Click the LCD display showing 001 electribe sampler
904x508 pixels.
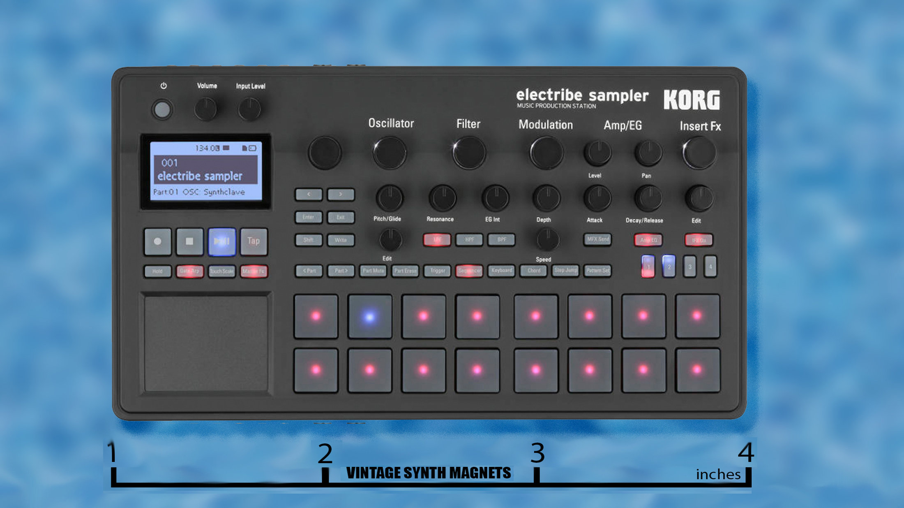click(x=206, y=171)
